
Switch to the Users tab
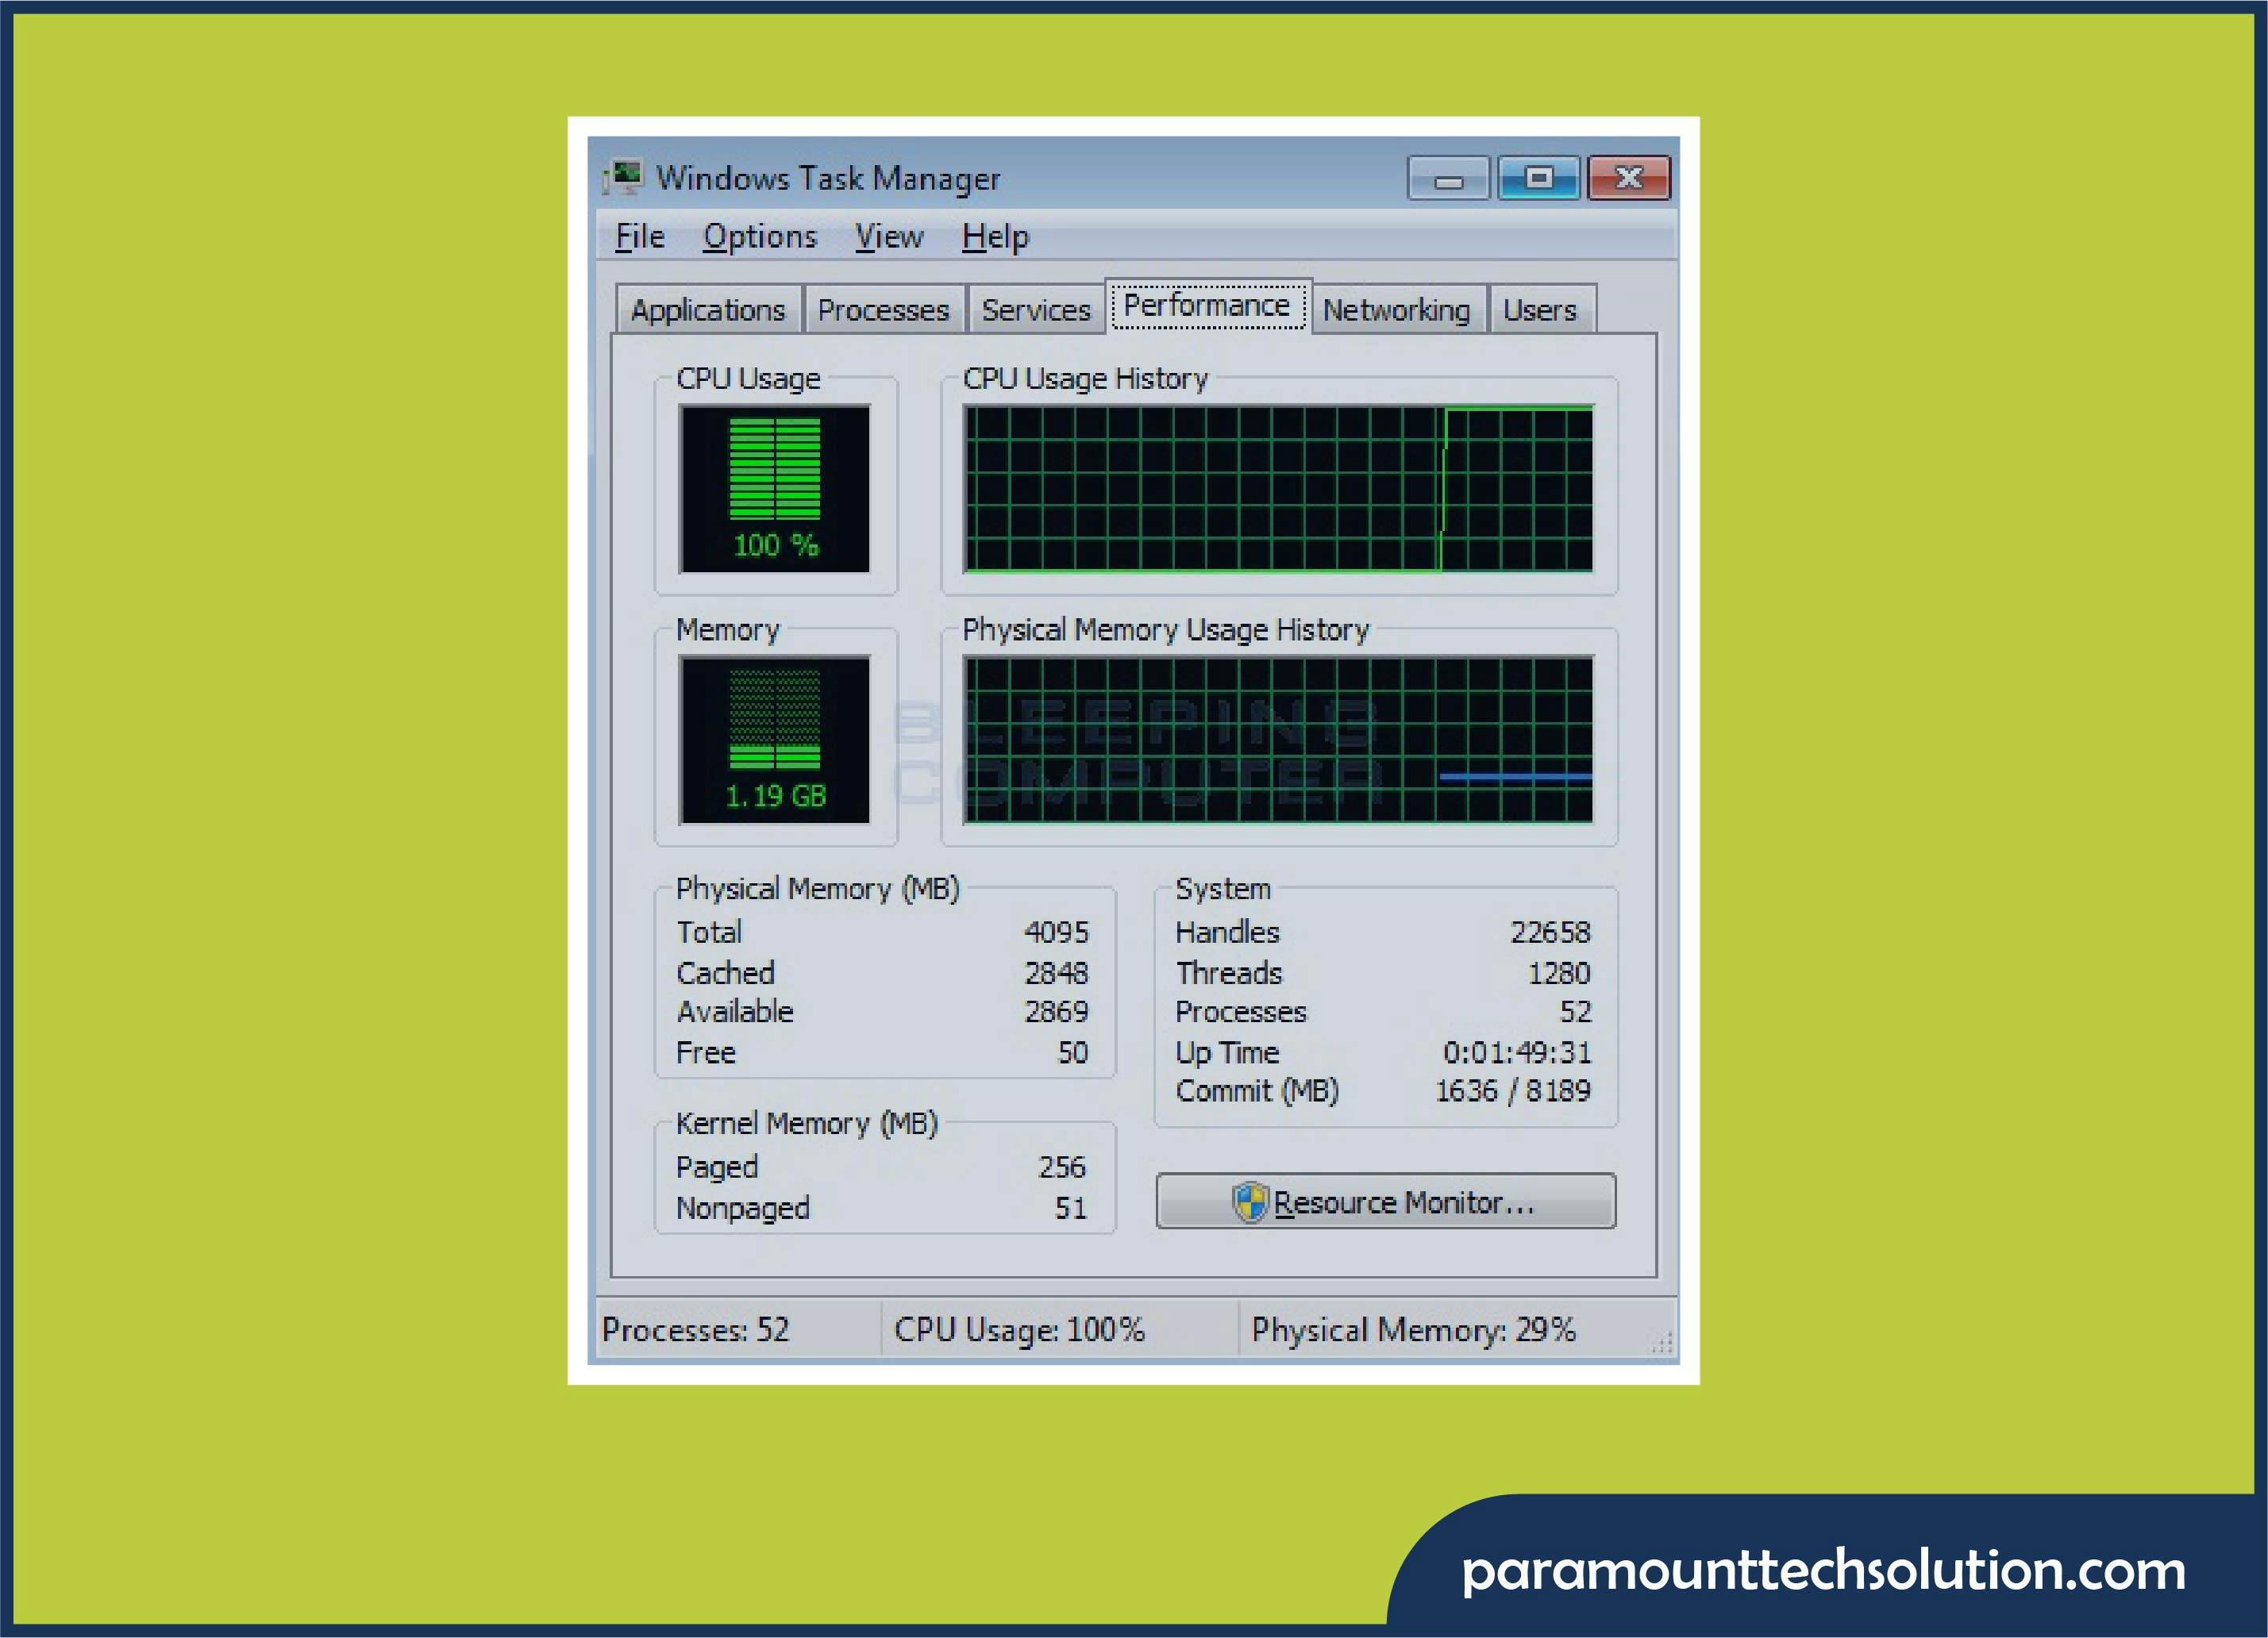click(1539, 310)
